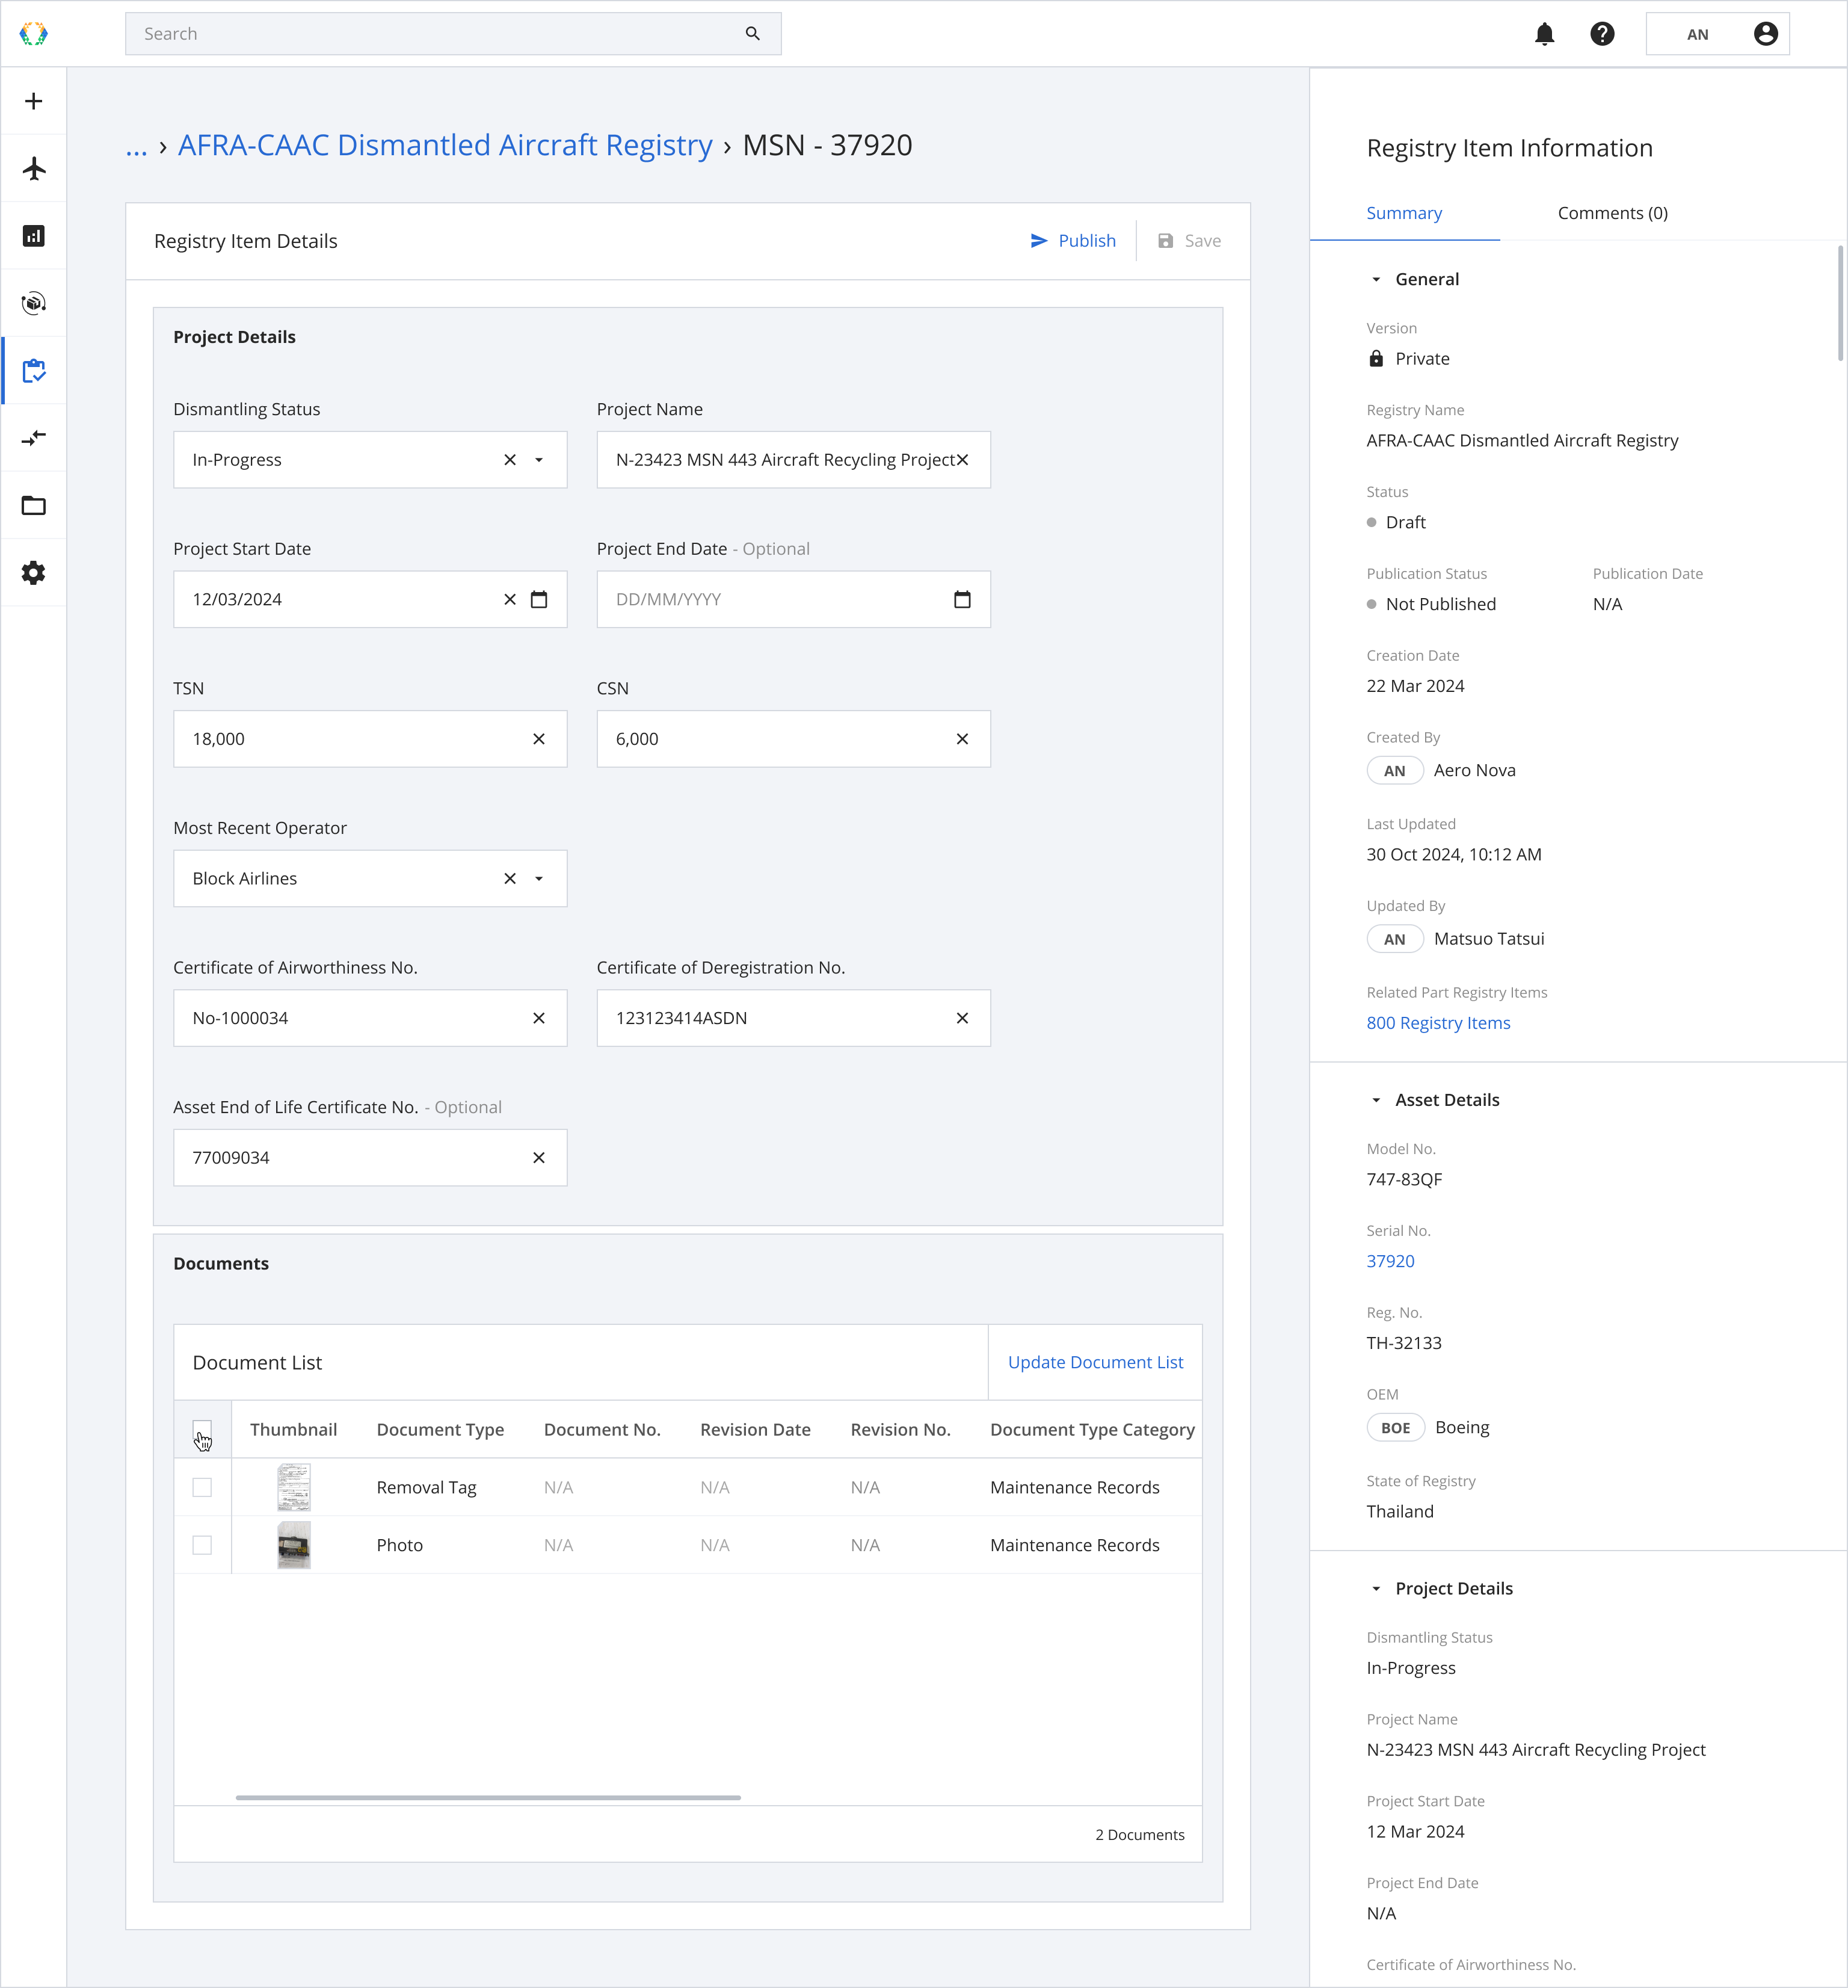The height and width of the screenshot is (1988, 1848).
Task: Click the folder icon in the sidebar
Action: (x=34, y=506)
